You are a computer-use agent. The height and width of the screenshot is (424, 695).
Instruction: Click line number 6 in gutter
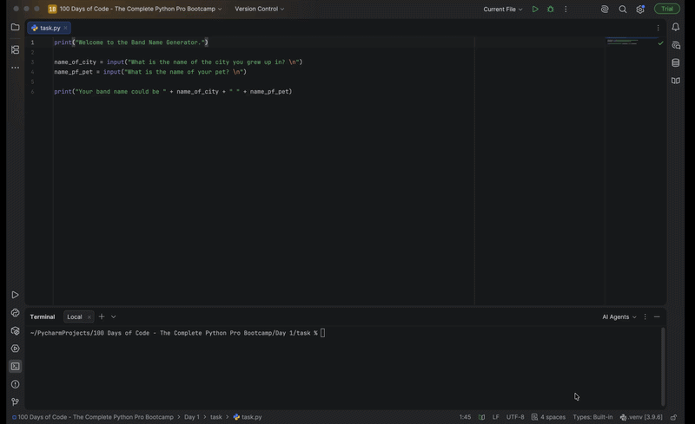[32, 92]
